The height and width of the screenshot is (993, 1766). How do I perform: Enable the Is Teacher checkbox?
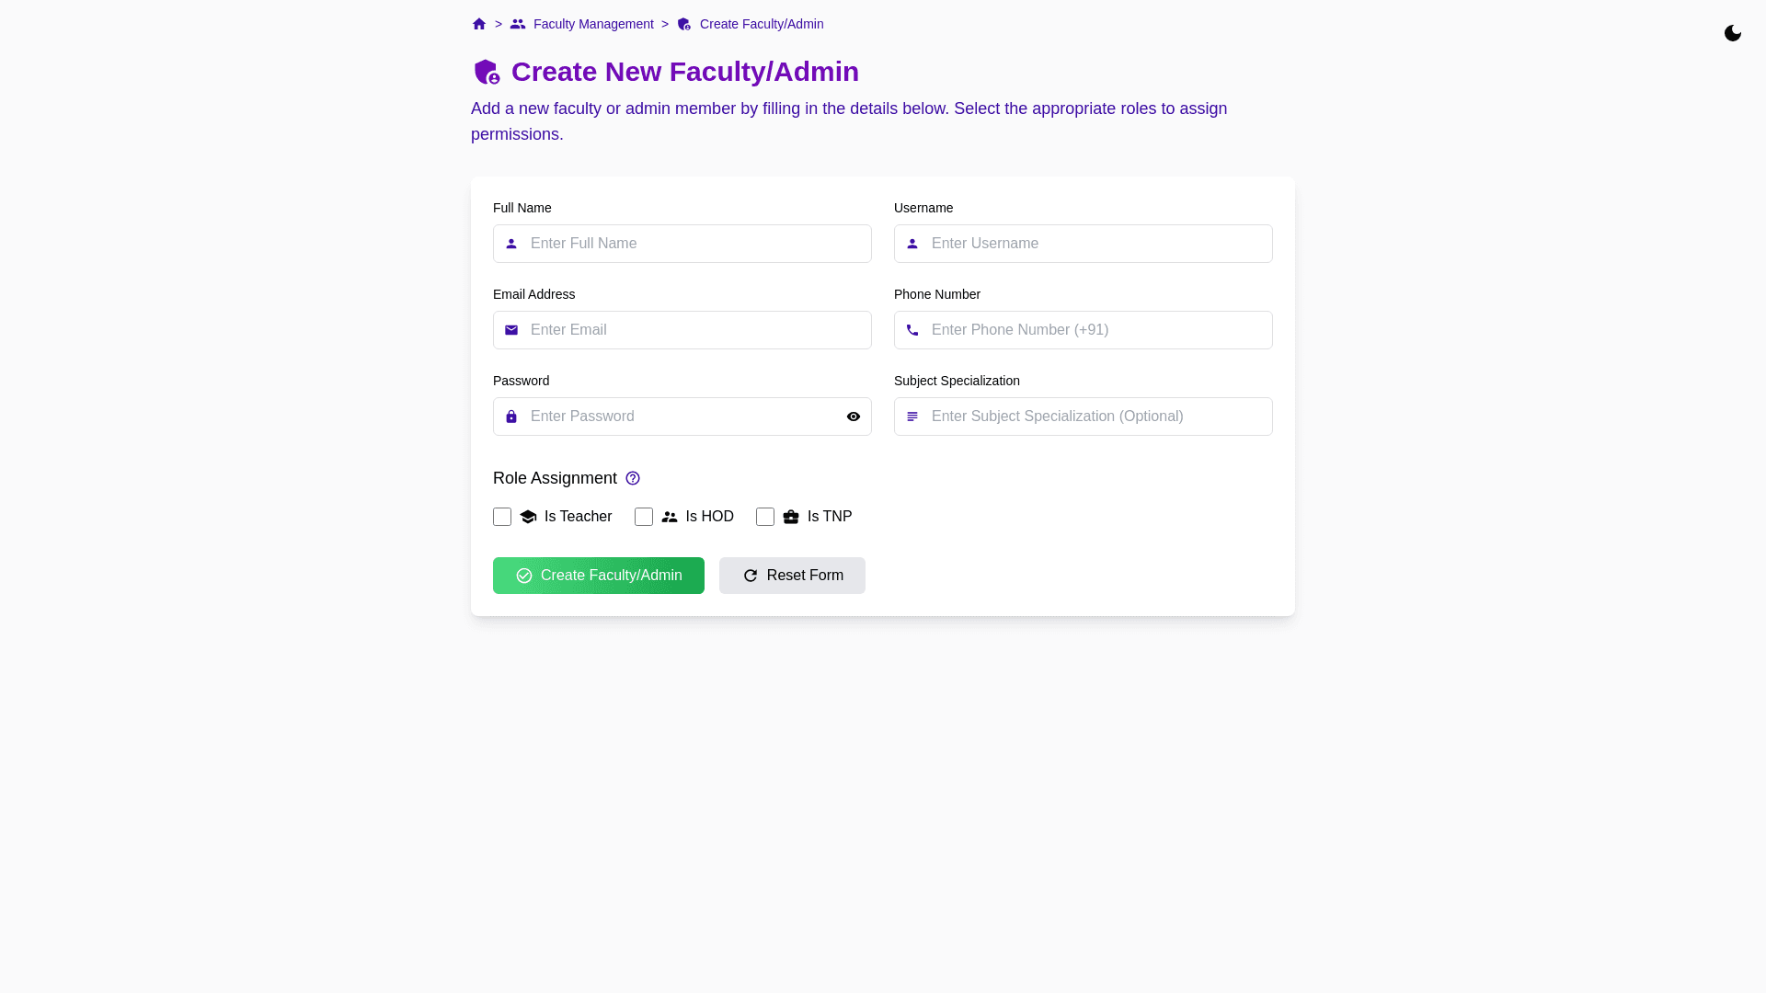[502, 518]
